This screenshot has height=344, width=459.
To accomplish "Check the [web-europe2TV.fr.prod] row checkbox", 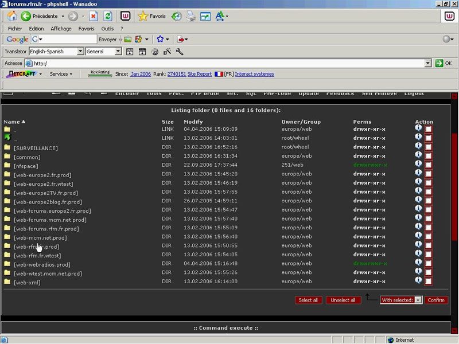I will click(428, 192).
